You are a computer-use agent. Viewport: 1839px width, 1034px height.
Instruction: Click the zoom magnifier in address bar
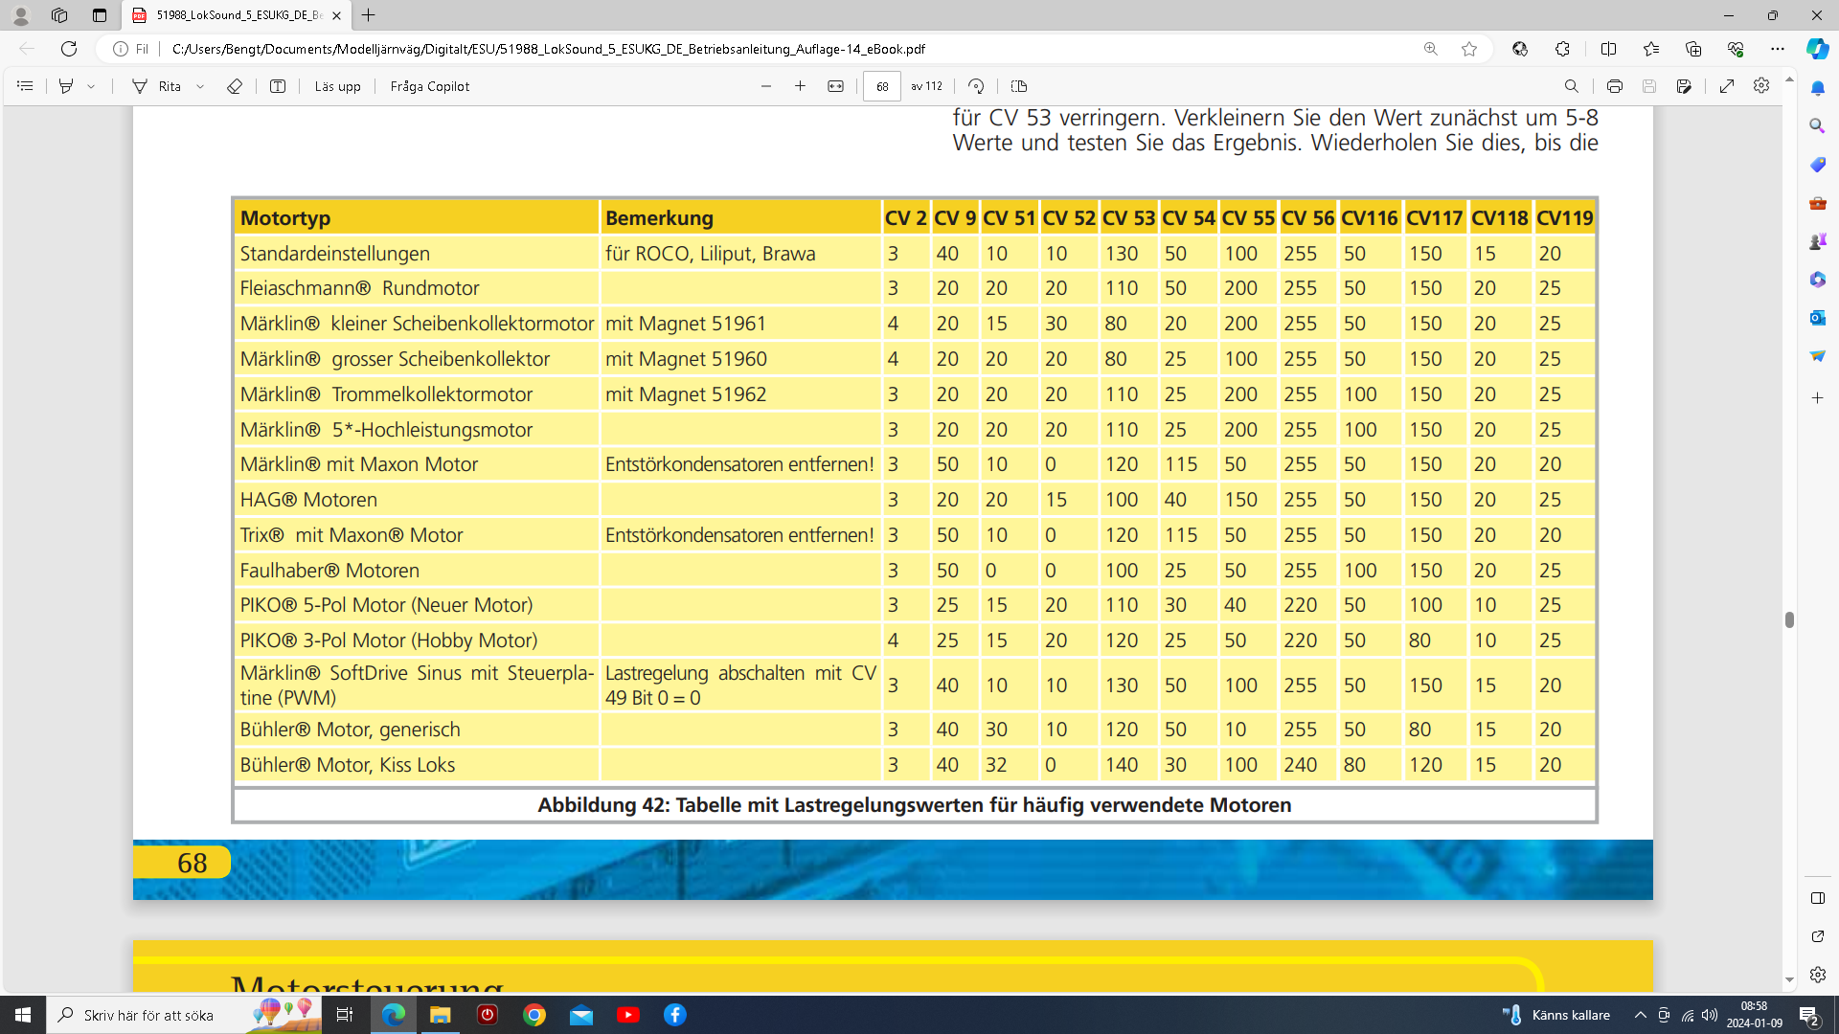pos(1431,49)
